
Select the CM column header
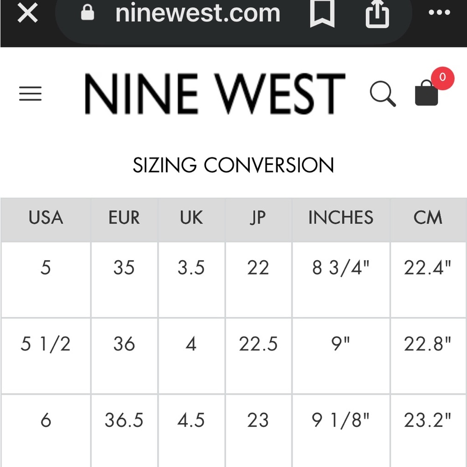click(429, 220)
